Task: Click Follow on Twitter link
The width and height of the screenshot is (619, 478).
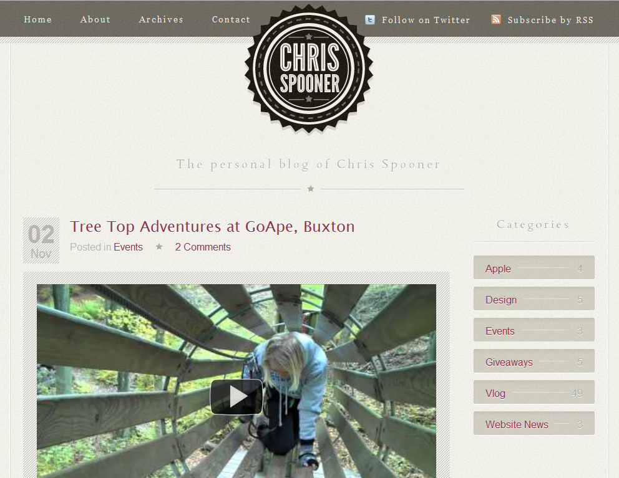Action: click(x=426, y=20)
